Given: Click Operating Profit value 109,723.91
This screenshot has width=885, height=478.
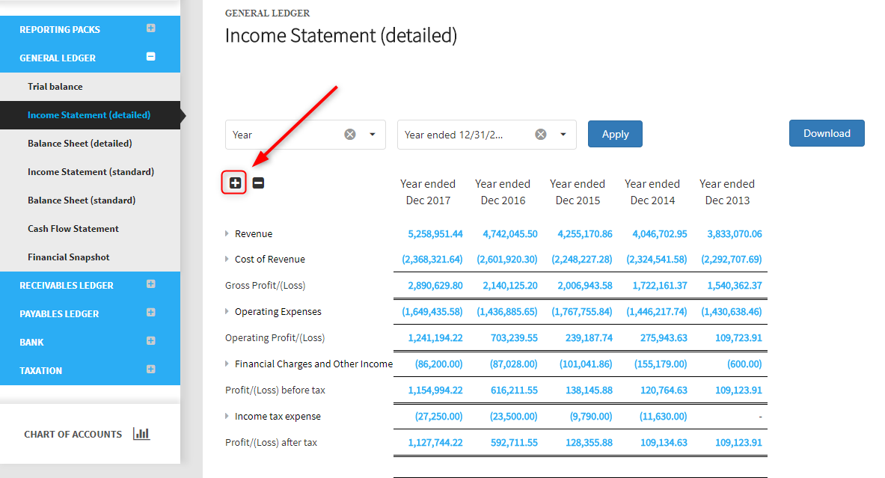Looking at the screenshot, I should 738,338.
